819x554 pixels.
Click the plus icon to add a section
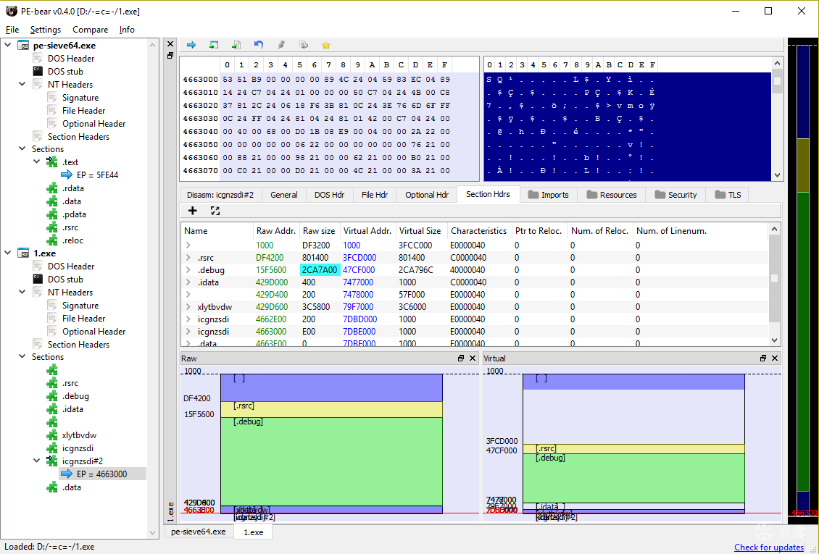coord(193,211)
